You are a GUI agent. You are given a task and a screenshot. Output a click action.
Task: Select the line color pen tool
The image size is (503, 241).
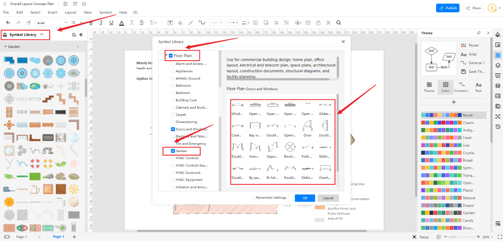point(191,23)
